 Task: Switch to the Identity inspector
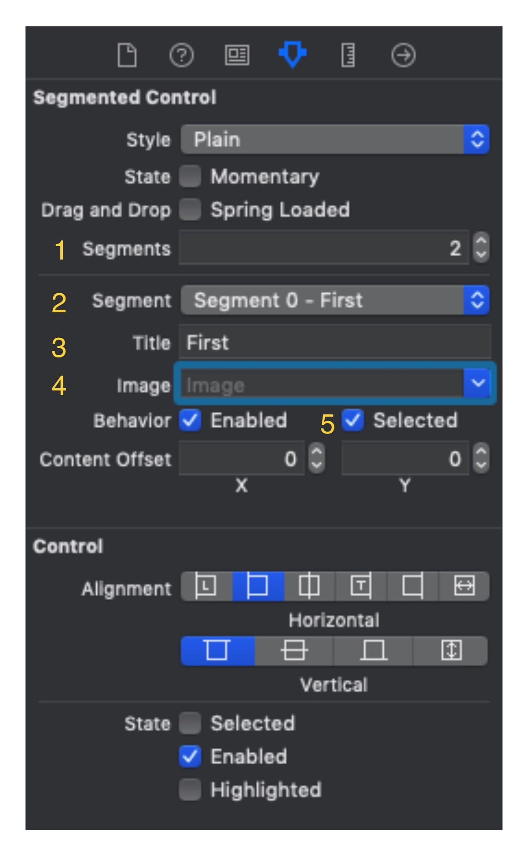[238, 55]
